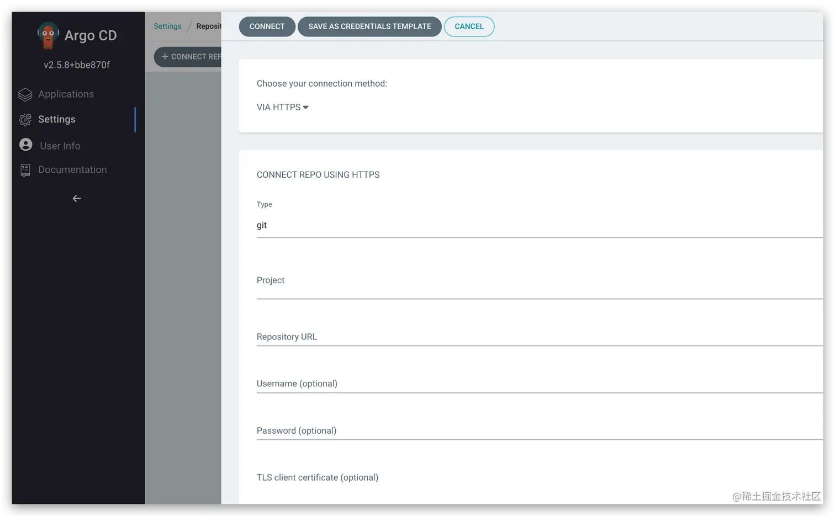Click the Repository URL input field
This screenshot has width=835, height=516.
click(x=540, y=336)
